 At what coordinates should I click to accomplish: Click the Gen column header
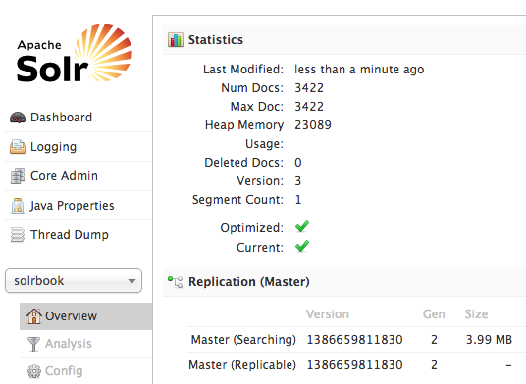434,314
